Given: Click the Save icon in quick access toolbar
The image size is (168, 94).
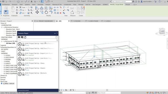Looking at the screenshot, I should 3,1.
